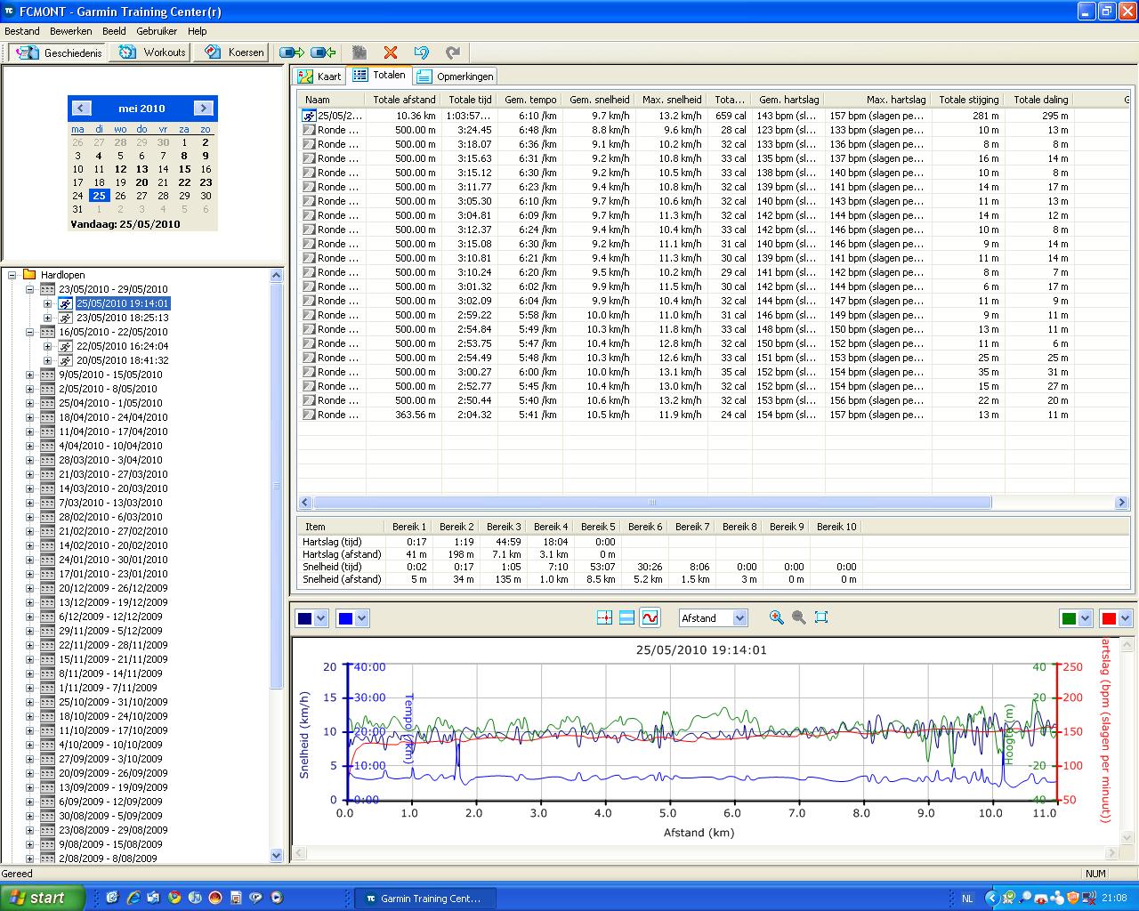Zoom in on the graph
The height and width of the screenshot is (911, 1139).
[x=776, y=617]
